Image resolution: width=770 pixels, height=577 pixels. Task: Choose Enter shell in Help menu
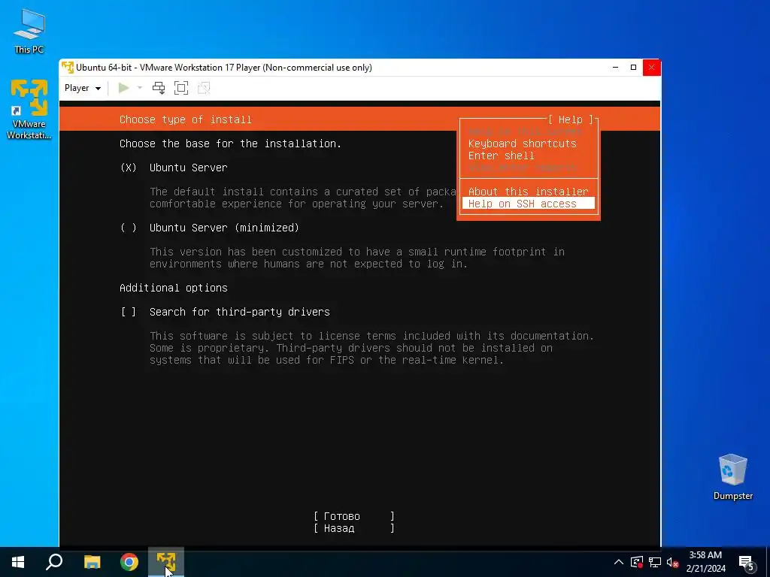coord(501,156)
